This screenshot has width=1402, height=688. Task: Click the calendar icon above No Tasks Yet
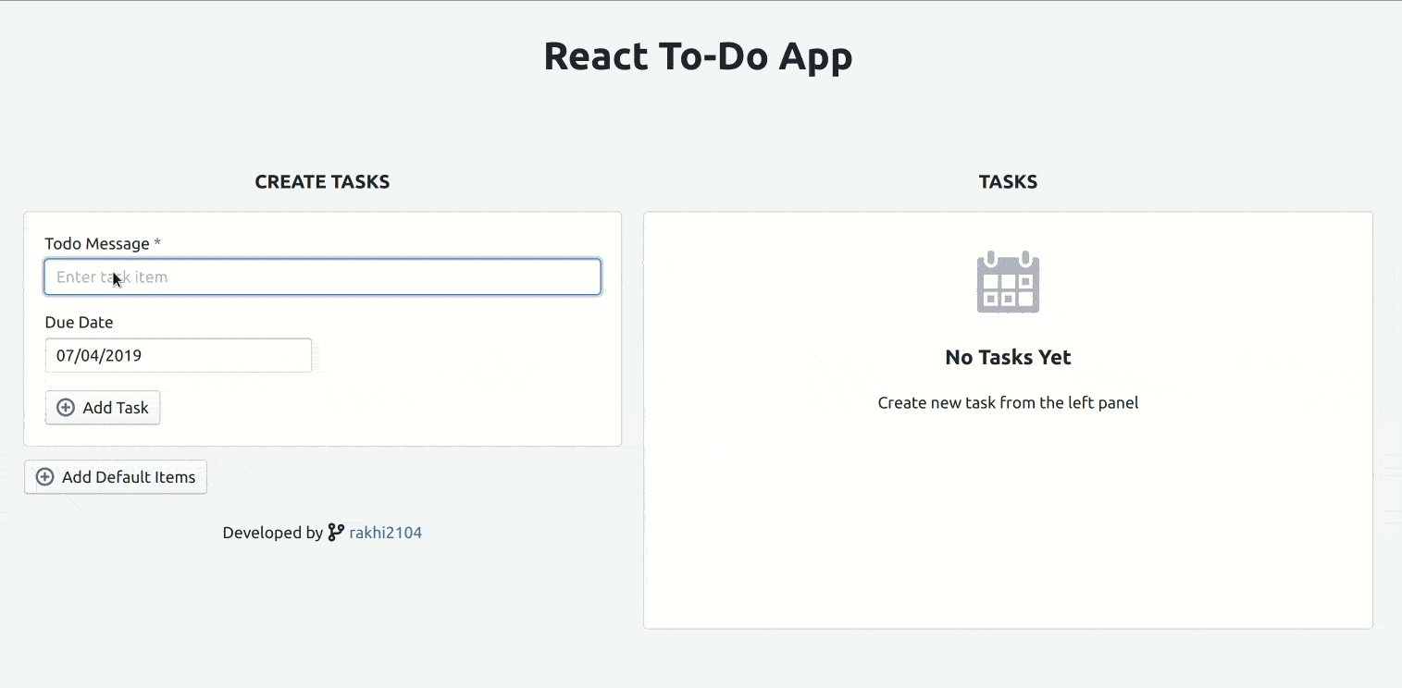click(x=1008, y=282)
